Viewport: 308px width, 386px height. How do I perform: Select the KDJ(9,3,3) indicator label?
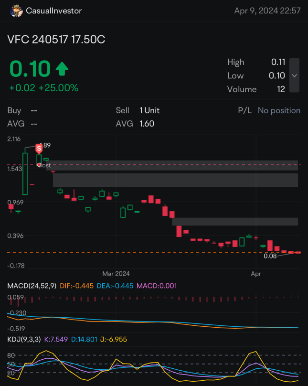point(24,340)
